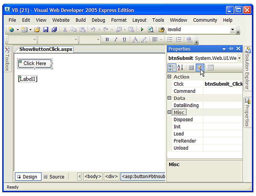Click the Copy icon in toolbar
This screenshot has width=256, height=196.
[x=73, y=29]
